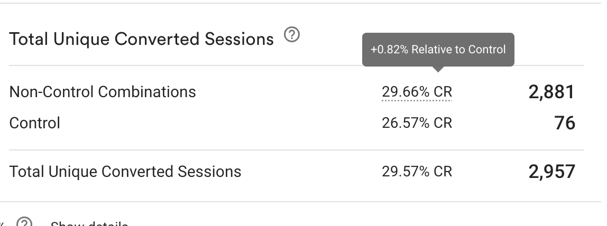Viewport: 607px width, 226px height.
Task: Click the 26.57% CR value for Control
Action: click(417, 123)
